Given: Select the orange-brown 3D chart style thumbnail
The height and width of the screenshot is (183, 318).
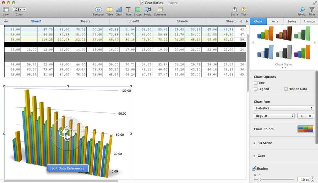Looking at the screenshot, I should pyautogui.click(x=284, y=33).
